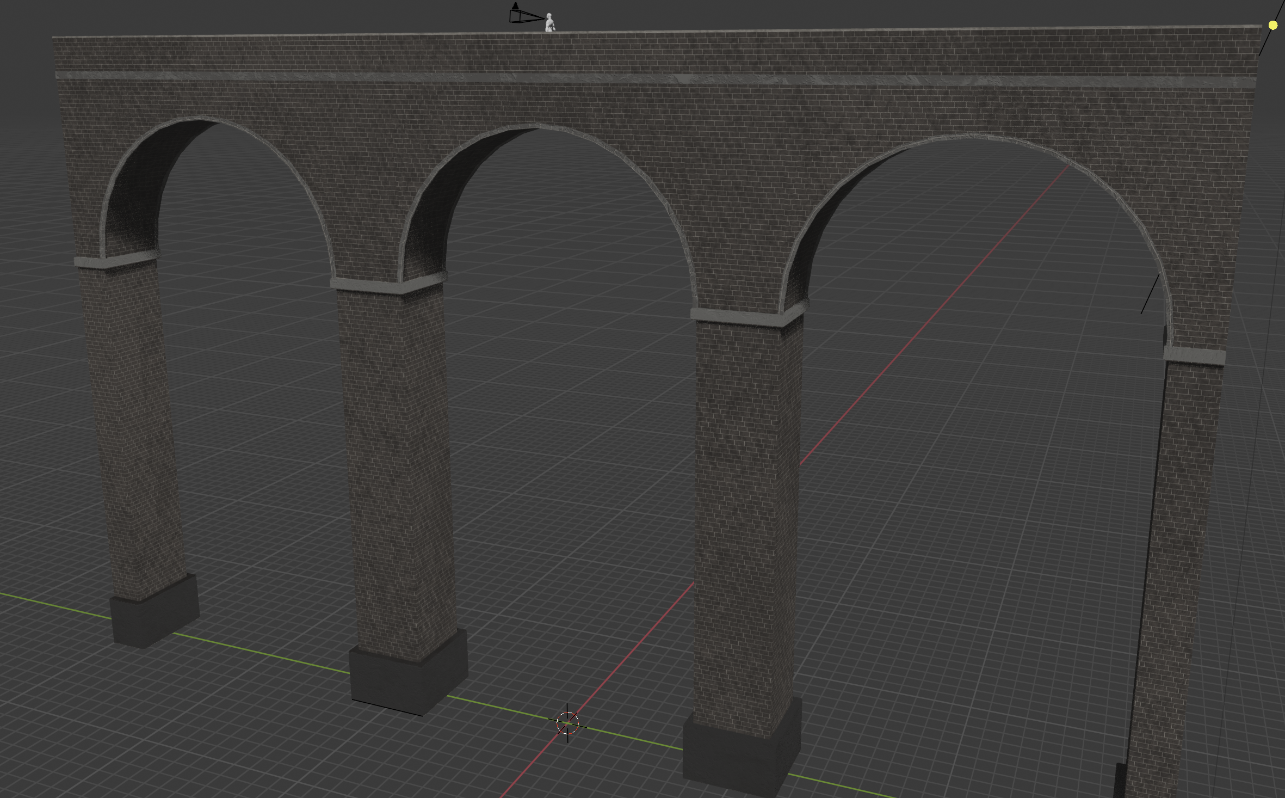
Task: Click the 3D cursor at world origin
Action: pyautogui.click(x=567, y=723)
